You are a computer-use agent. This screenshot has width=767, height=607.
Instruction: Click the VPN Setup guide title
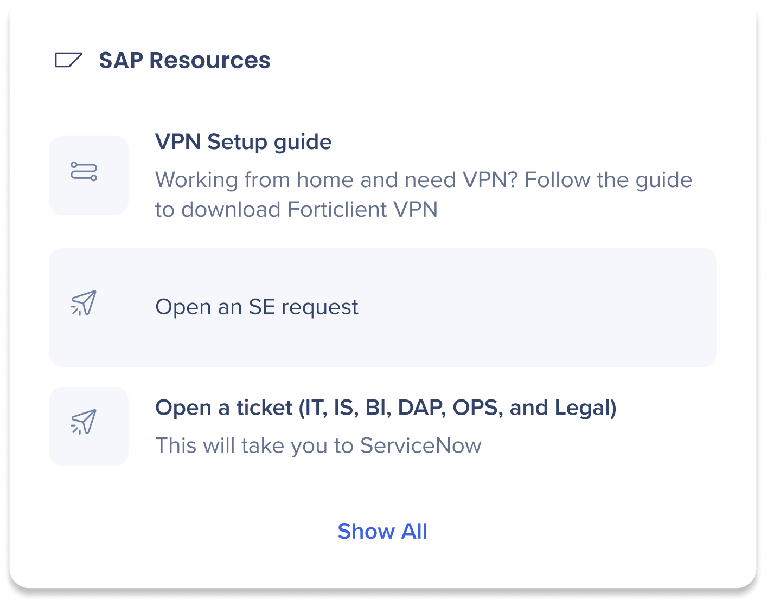[x=244, y=141]
